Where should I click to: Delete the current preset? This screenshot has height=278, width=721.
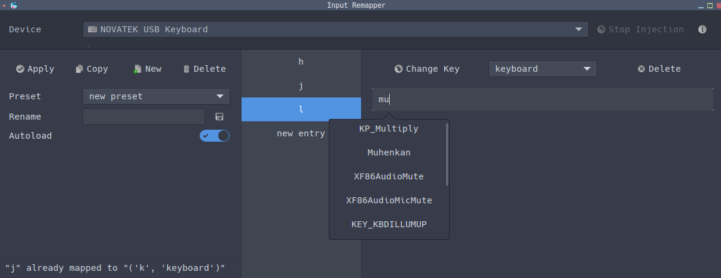coord(204,69)
